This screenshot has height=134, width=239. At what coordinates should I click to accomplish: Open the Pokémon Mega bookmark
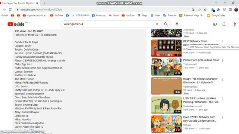coord(192,16)
